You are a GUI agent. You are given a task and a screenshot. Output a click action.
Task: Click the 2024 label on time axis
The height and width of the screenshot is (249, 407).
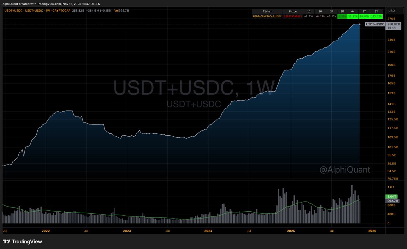pos(208,231)
